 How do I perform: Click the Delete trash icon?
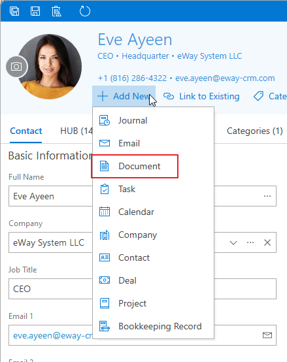pos(56,11)
